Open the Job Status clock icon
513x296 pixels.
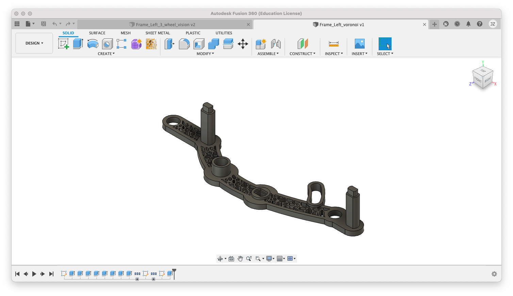point(457,24)
